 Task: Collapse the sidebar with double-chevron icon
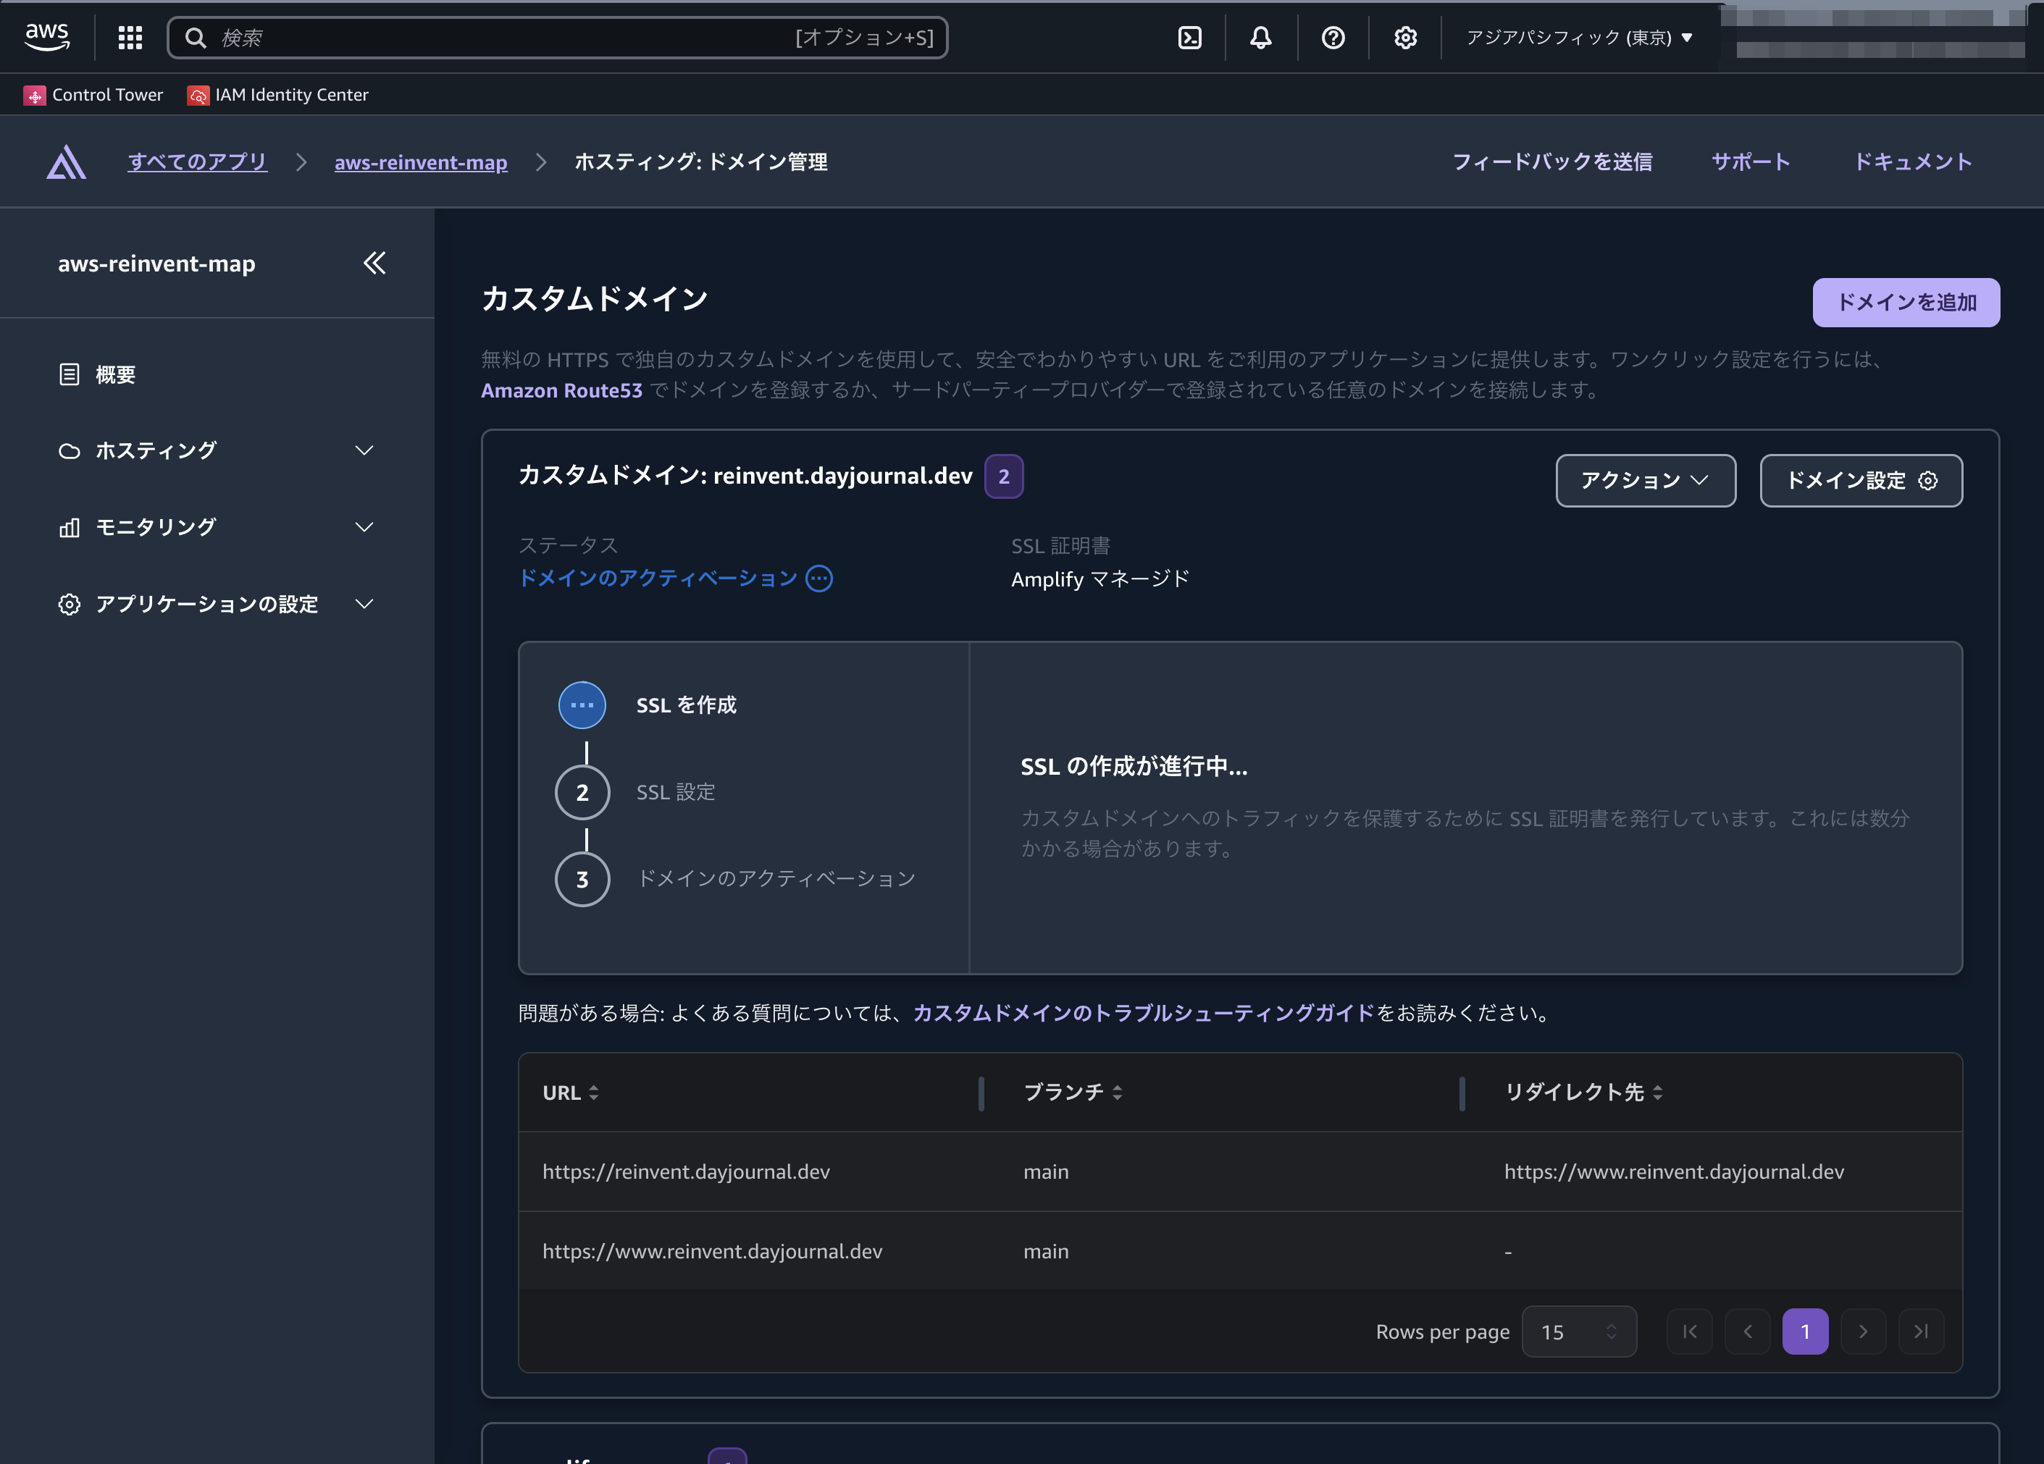click(x=374, y=263)
